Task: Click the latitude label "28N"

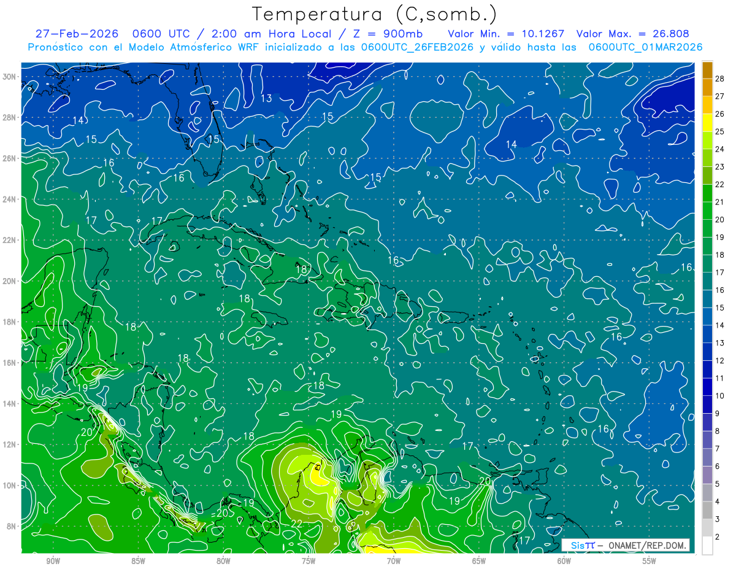Action: [x=10, y=117]
